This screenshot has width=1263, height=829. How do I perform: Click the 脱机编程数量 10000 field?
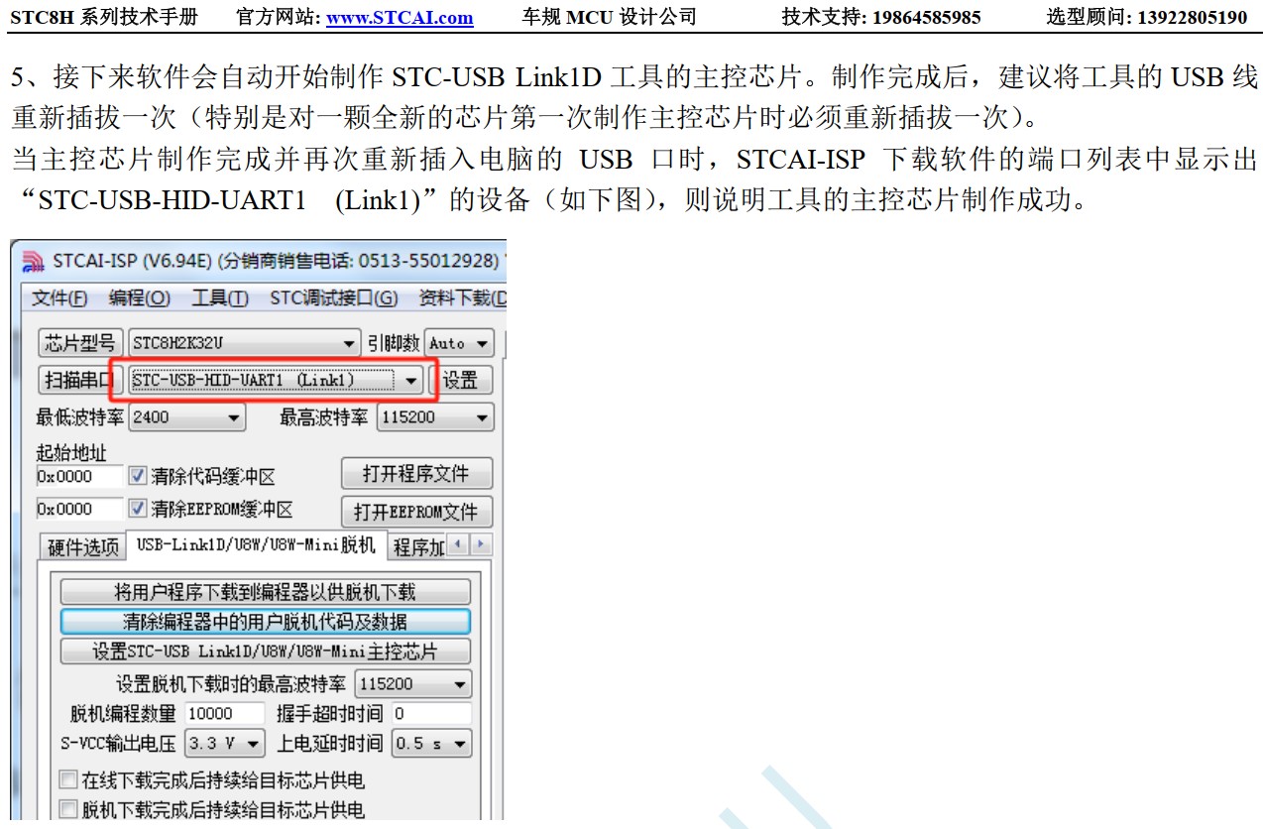225,714
